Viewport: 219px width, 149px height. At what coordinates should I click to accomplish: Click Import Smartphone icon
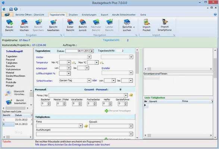165,22
